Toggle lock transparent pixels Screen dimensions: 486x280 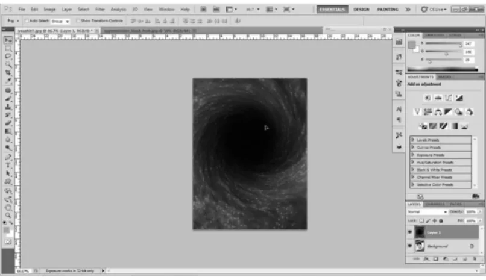[421, 220]
